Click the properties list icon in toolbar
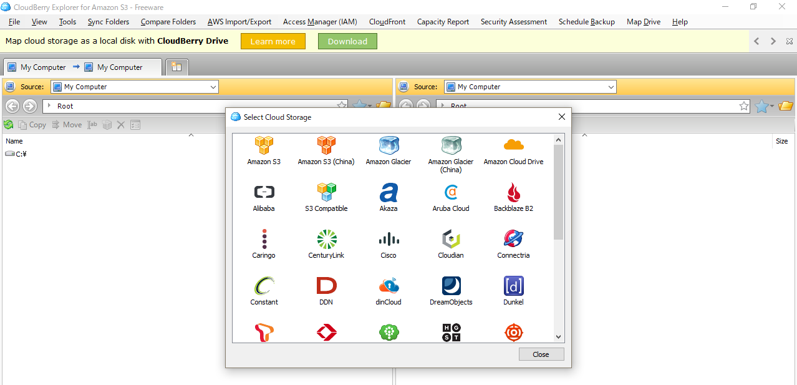Screen dimensions: 797x385 click(135, 125)
